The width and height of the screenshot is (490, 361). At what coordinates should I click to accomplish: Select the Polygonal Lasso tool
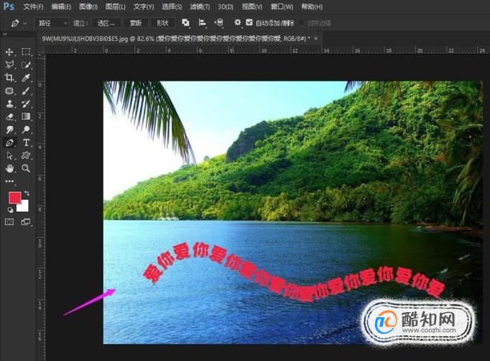pos(9,65)
